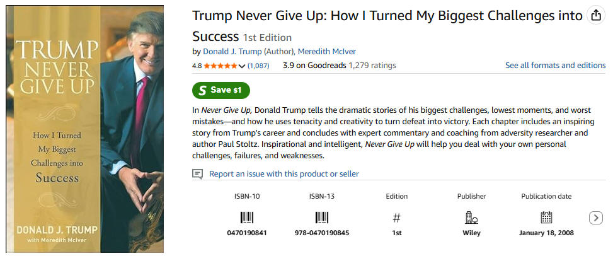Image resolution: width=613 pixels, height=256 pixels.
Task: Click the book cover image
Action: pyautogui.click(x=84, y=129)
